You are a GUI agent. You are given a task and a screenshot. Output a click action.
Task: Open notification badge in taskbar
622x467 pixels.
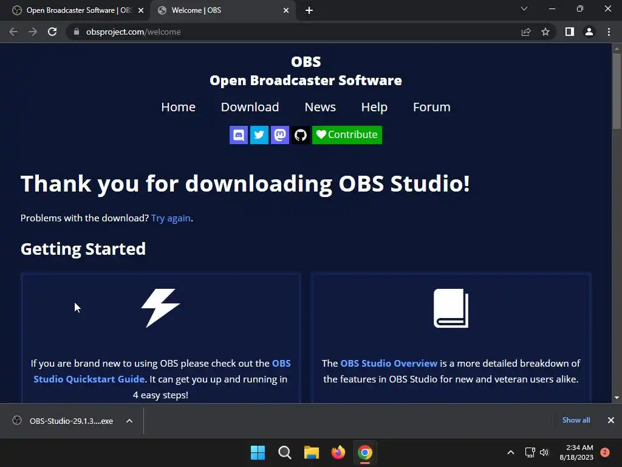tap(605, 452)
